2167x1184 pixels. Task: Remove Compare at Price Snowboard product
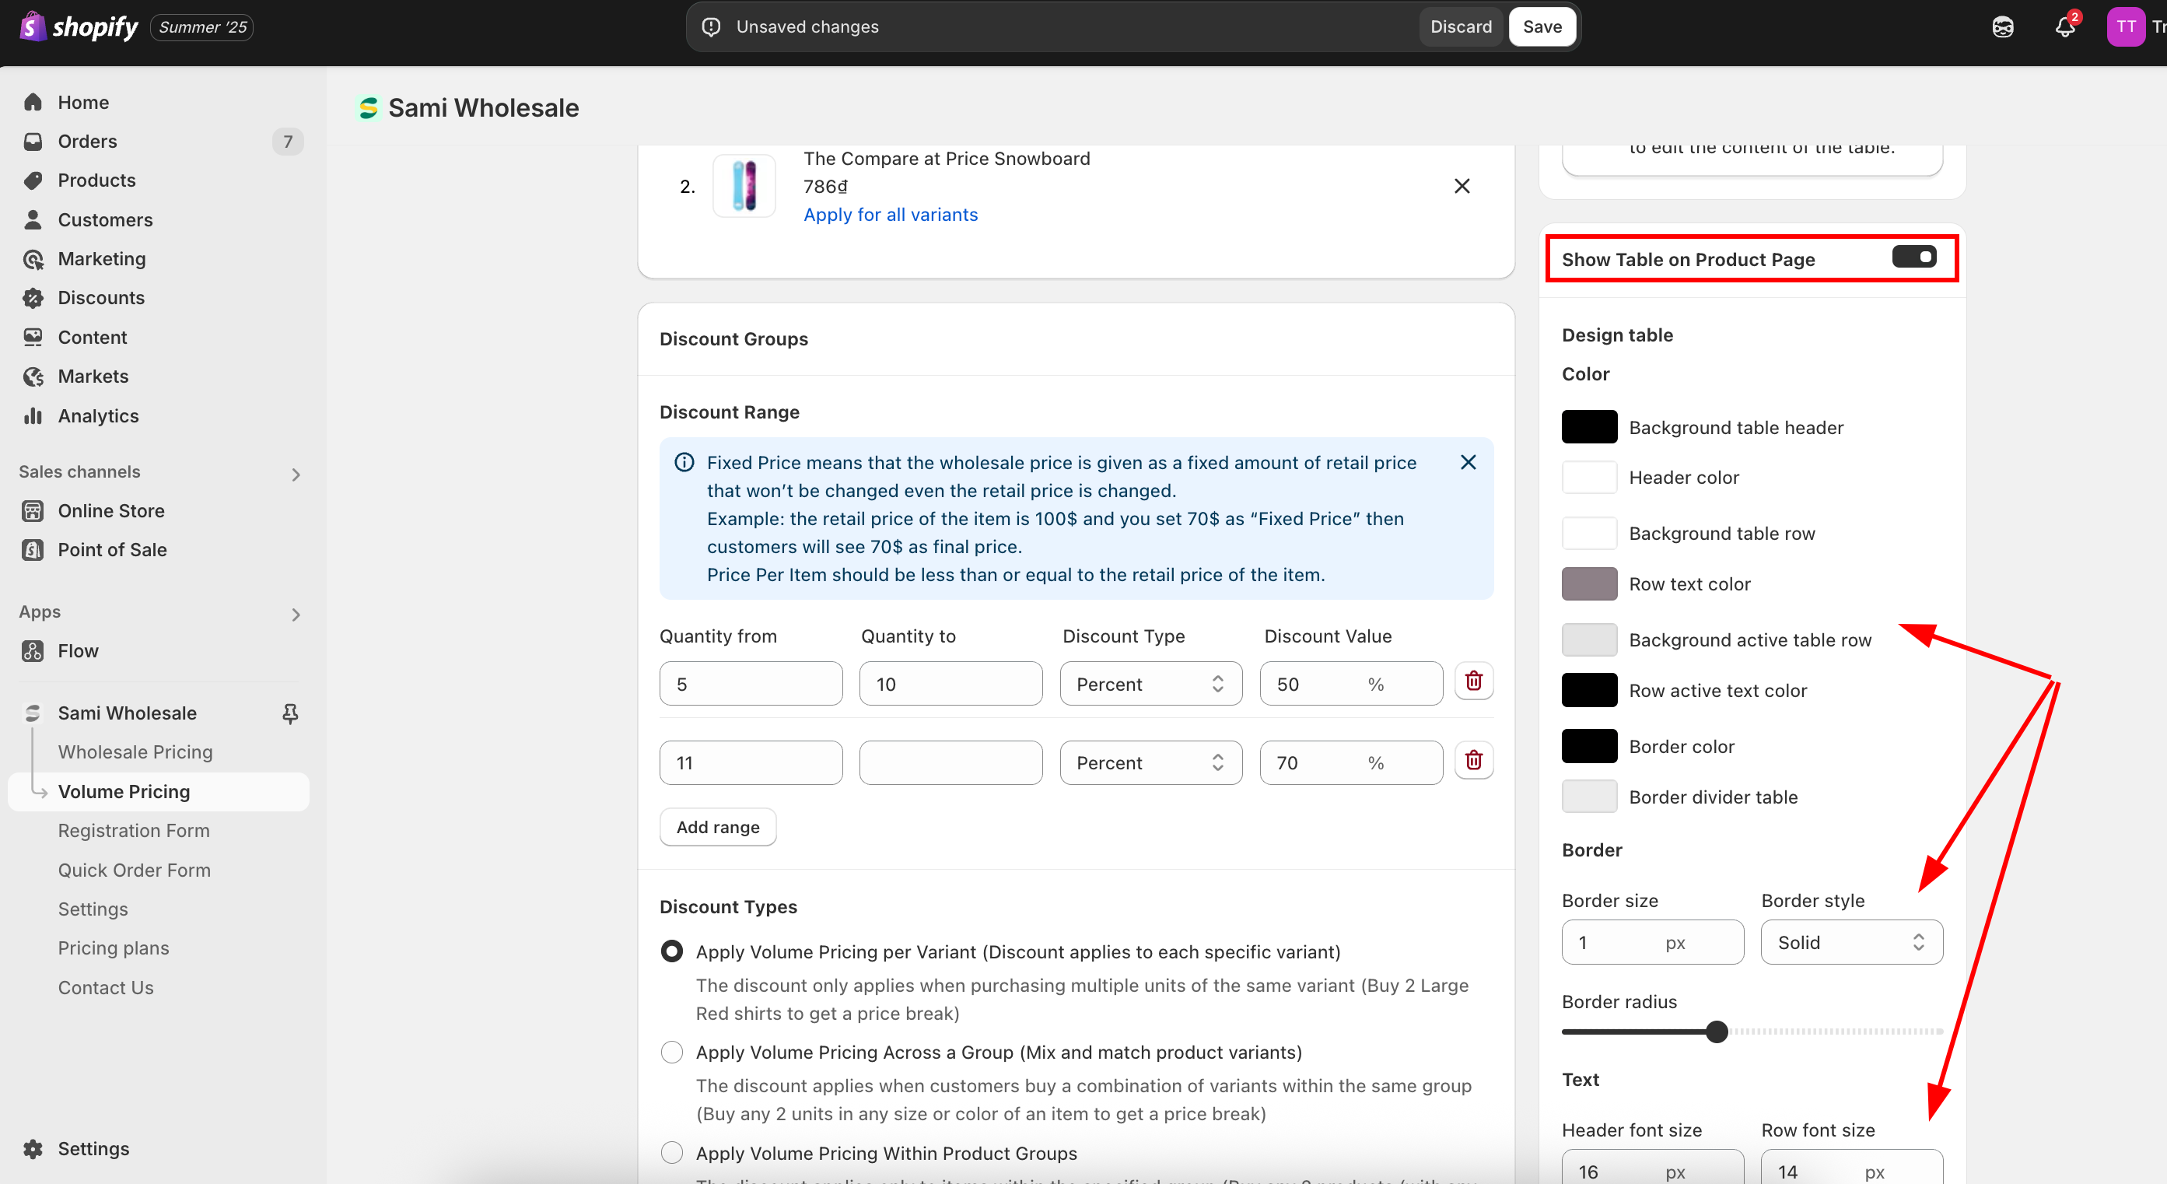1462,186
